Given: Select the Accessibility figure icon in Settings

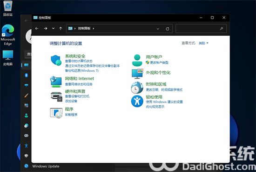Looking at the screenshot, I should pos(26,146).
